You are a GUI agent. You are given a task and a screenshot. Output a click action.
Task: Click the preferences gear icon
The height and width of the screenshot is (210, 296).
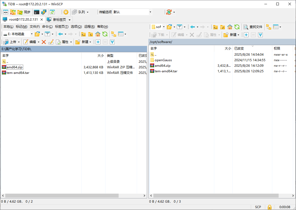pyautogui.click(x=66, y=12)
